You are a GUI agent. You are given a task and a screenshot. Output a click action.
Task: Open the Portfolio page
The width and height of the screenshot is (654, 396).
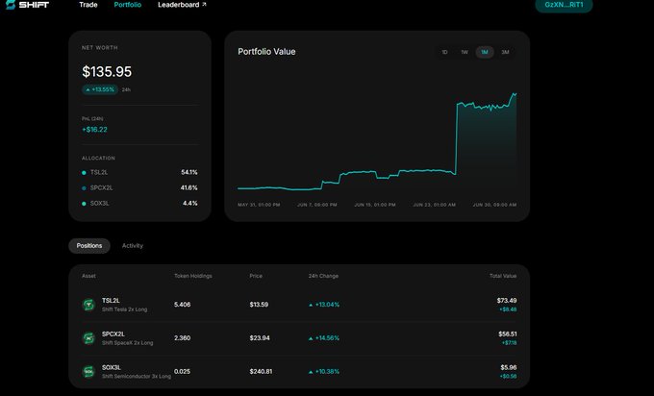point(128,5)
